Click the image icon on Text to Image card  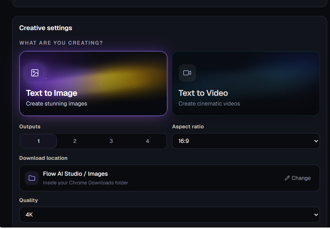pyautogui.click(x=35, y=73)
